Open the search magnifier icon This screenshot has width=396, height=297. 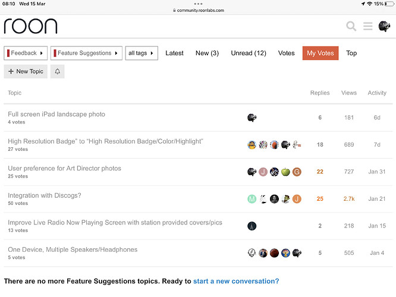[x=351, y=26]
